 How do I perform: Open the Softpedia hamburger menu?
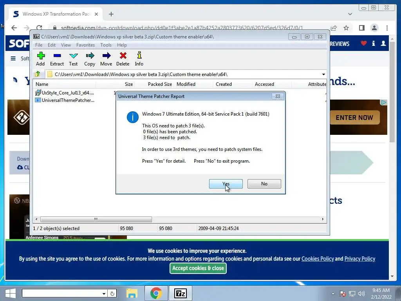(13, 58)
